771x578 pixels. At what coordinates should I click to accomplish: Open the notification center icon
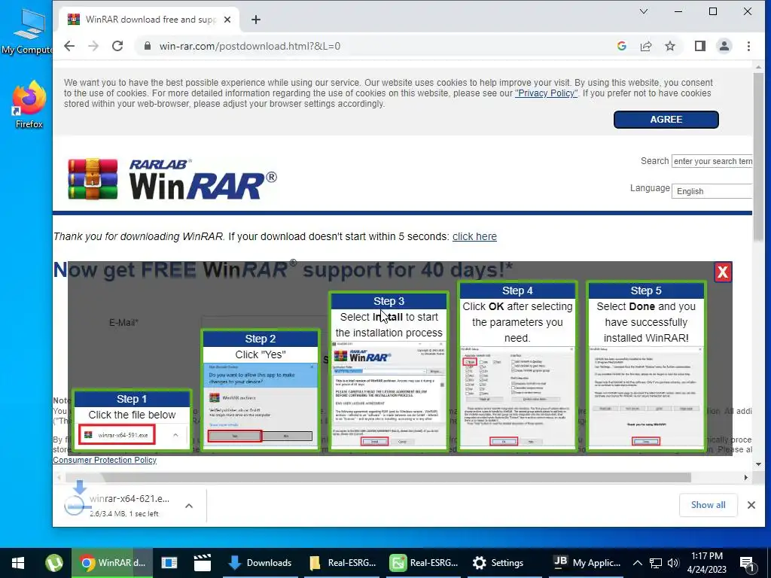747,564
